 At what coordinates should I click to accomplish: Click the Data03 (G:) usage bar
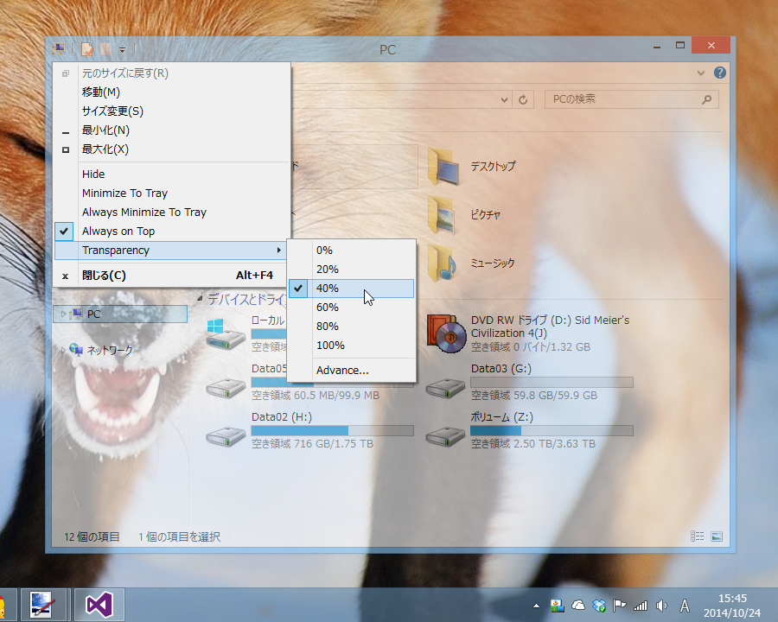[552, 382]
